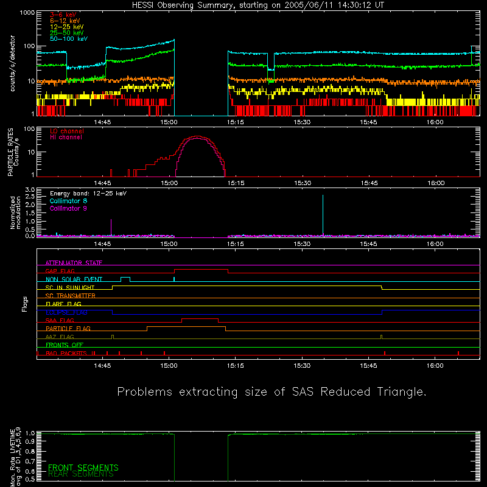
Task: Click the SC_TRANSMITTER flag label
Action: pyautogui.click(x=70, y=296)
